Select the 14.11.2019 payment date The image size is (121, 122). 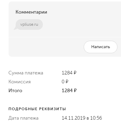click(x=73, y=118)
